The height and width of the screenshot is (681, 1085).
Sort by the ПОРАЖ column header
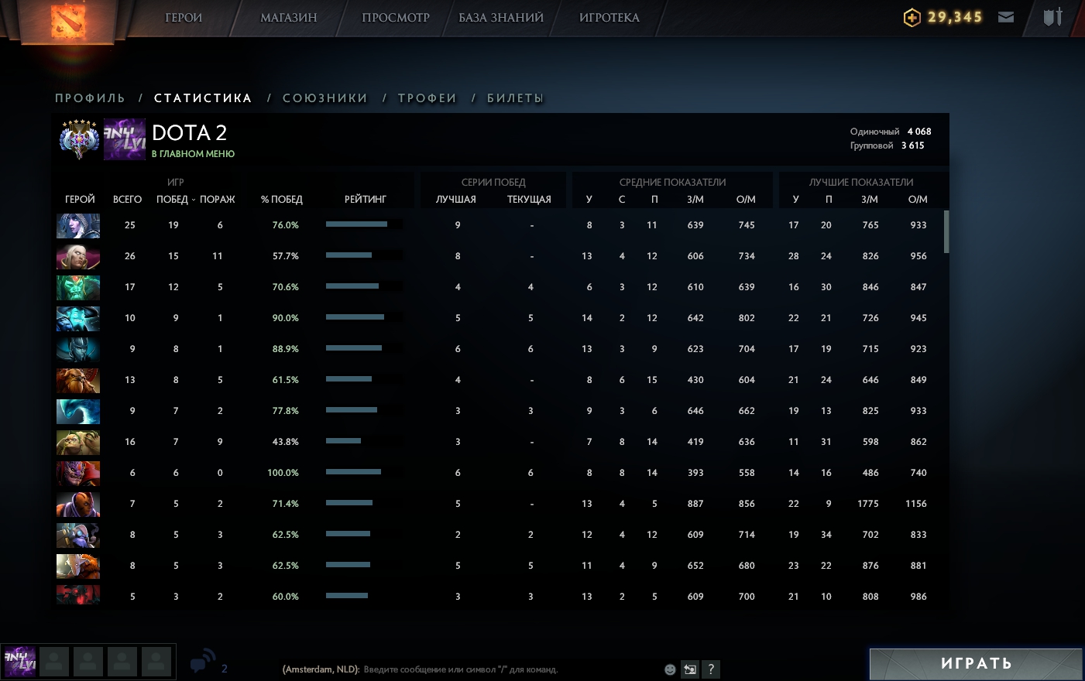[218, 200]
